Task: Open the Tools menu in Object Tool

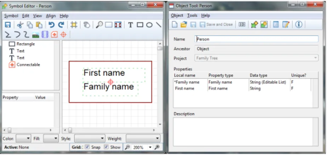Action: click(x=192, y=16)
